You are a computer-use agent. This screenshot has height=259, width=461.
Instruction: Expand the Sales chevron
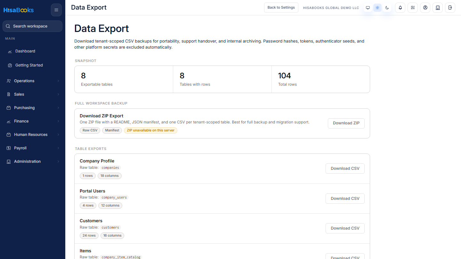[58, 94]
